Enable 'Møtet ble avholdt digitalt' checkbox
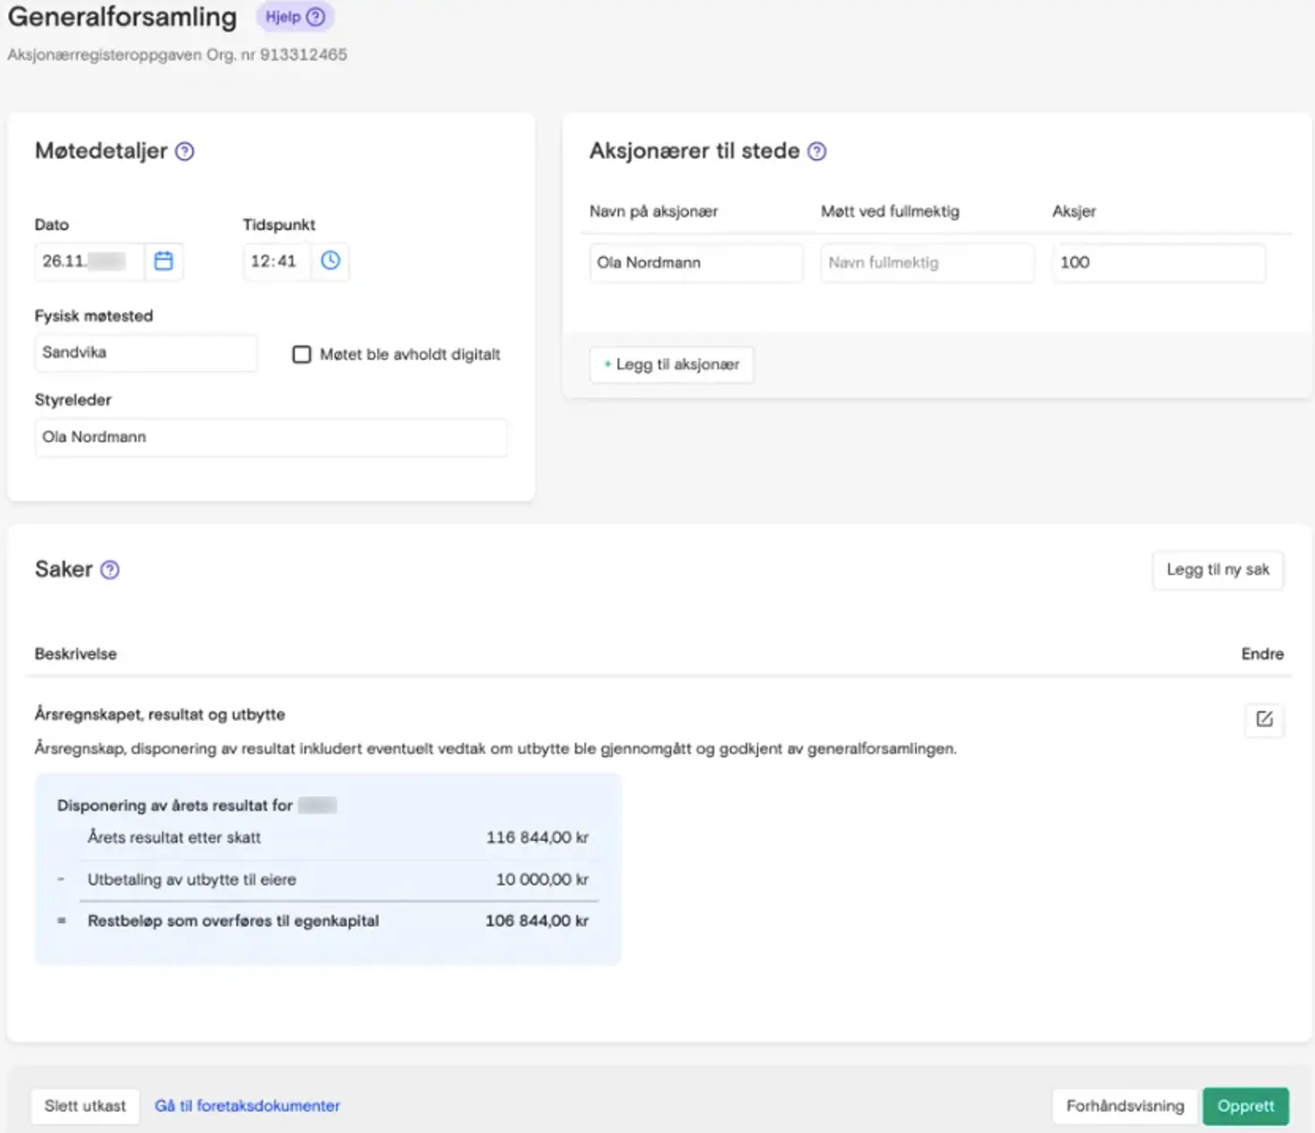This screenshot has height=1133, width=1315. (x=302, y=355)
